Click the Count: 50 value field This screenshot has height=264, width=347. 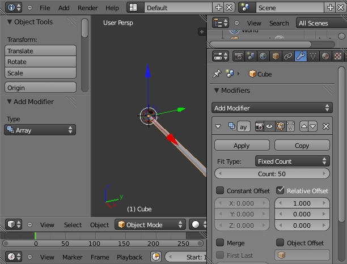(x=272, y=174)
